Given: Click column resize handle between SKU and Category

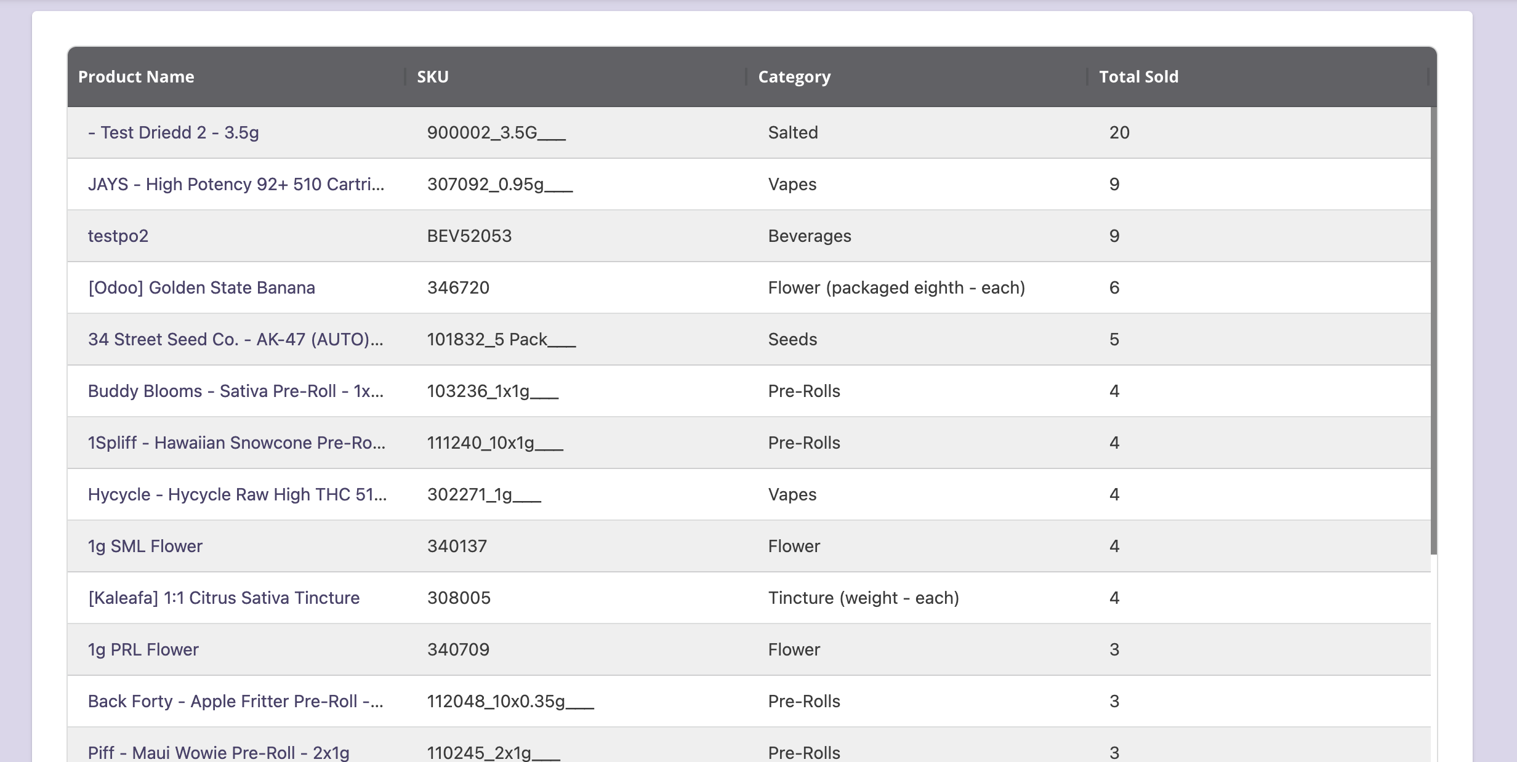Looking at the screenshot, I should coord(746,77).
